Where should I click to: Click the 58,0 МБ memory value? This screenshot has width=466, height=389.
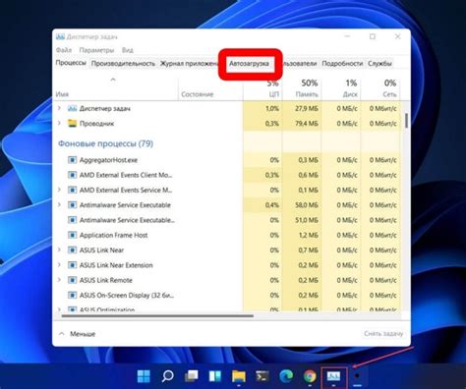(x=307, y=205)
